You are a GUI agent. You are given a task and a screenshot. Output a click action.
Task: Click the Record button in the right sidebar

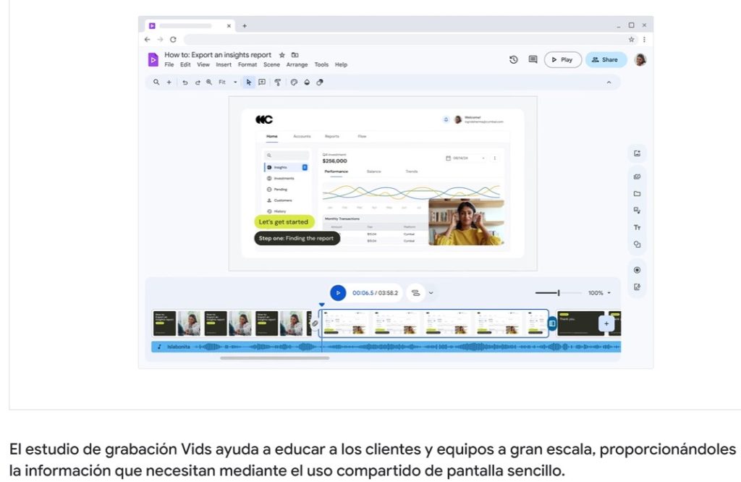click(638, 269)
